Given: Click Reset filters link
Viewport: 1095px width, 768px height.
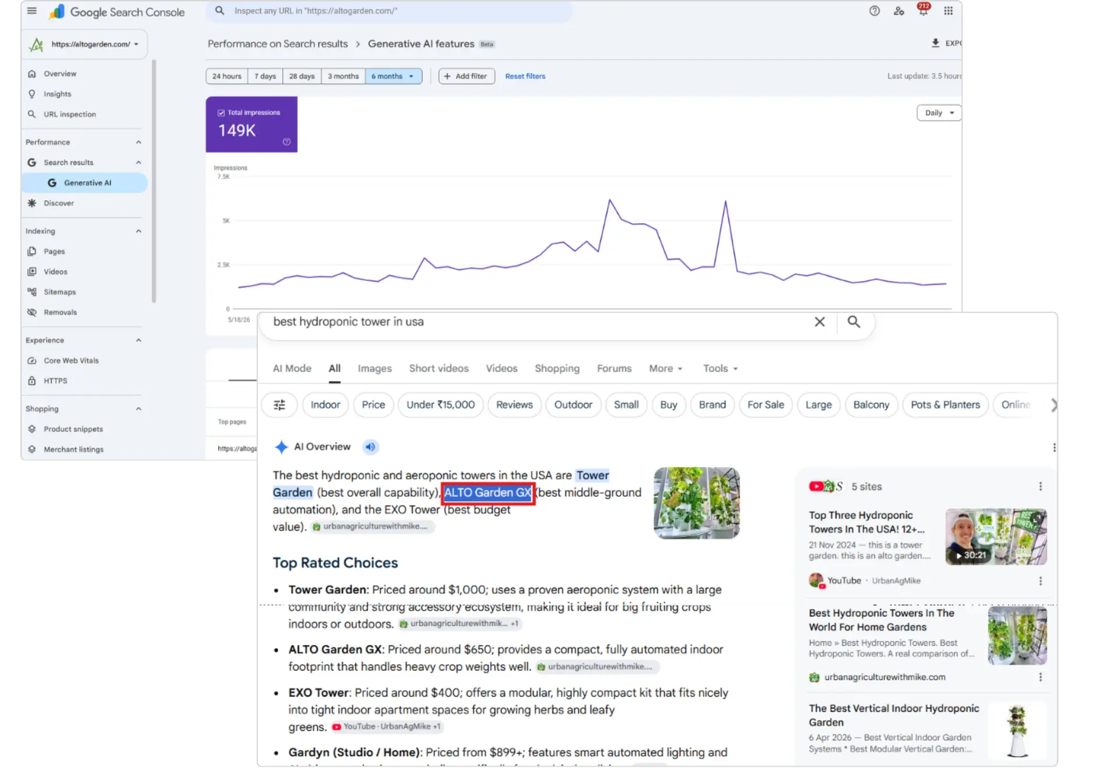Looking at the screenshot, I should 525,76.
